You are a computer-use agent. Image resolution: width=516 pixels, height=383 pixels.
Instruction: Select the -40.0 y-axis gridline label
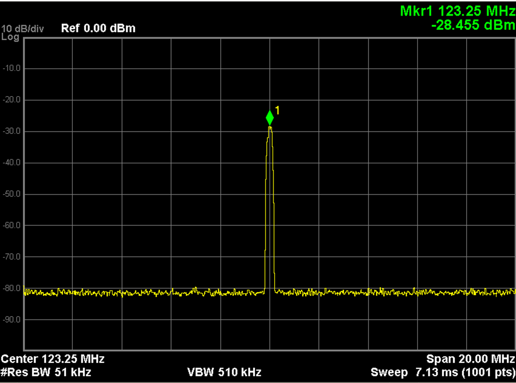click(x=11, y=163)
